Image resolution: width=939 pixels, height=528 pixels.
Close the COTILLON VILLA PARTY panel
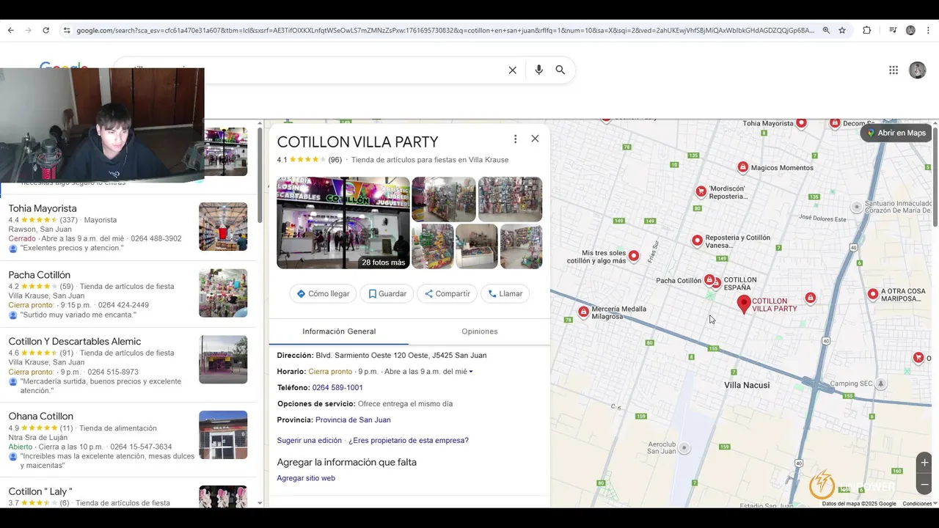pyautogui.click(x=535, y=139)
